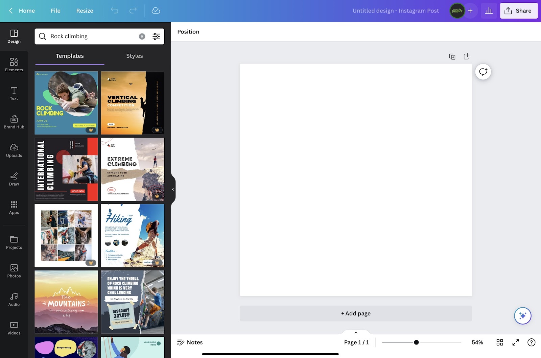Select the Enjoy the Thrill discount template

point(133,302)
